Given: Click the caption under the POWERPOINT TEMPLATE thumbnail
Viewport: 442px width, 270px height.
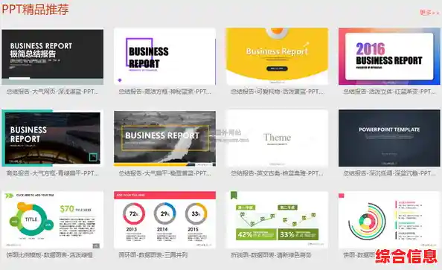Looking at the screenshot, I should pyautogui.click(x=389, y=173).
